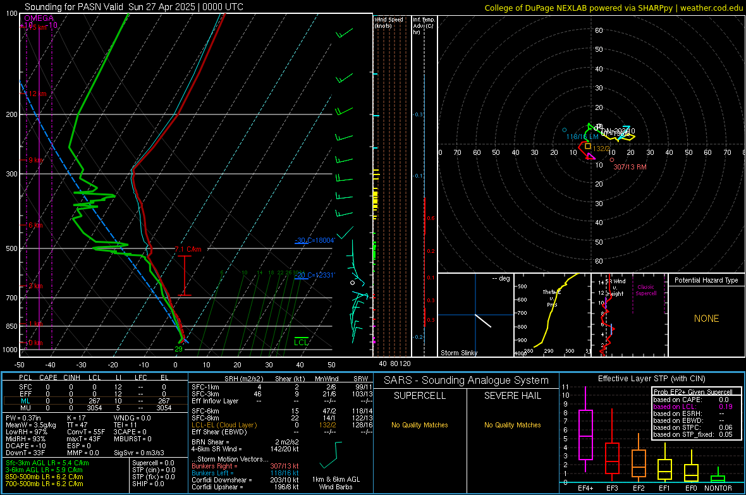Click the CAPE column header
Screen dimensions: 746x495
coord(48,377)
